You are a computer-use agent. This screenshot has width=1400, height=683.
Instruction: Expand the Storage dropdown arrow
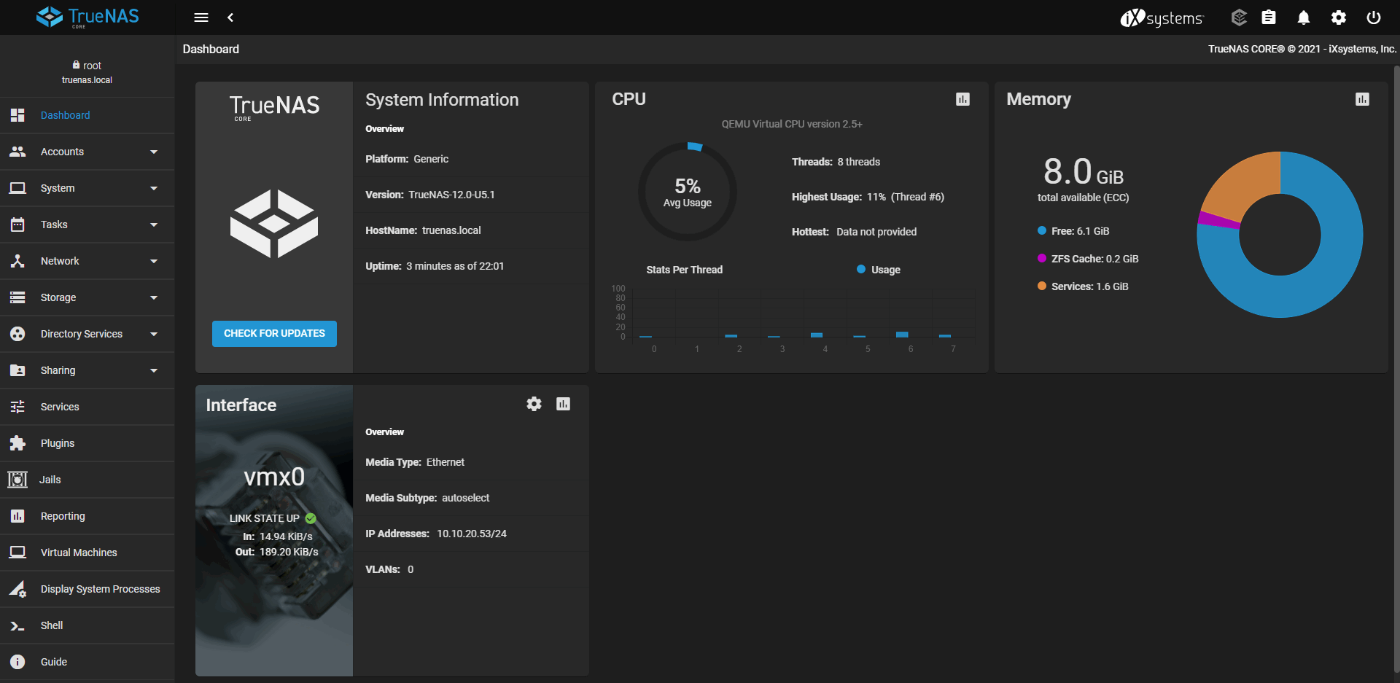(x=154, y=297)
